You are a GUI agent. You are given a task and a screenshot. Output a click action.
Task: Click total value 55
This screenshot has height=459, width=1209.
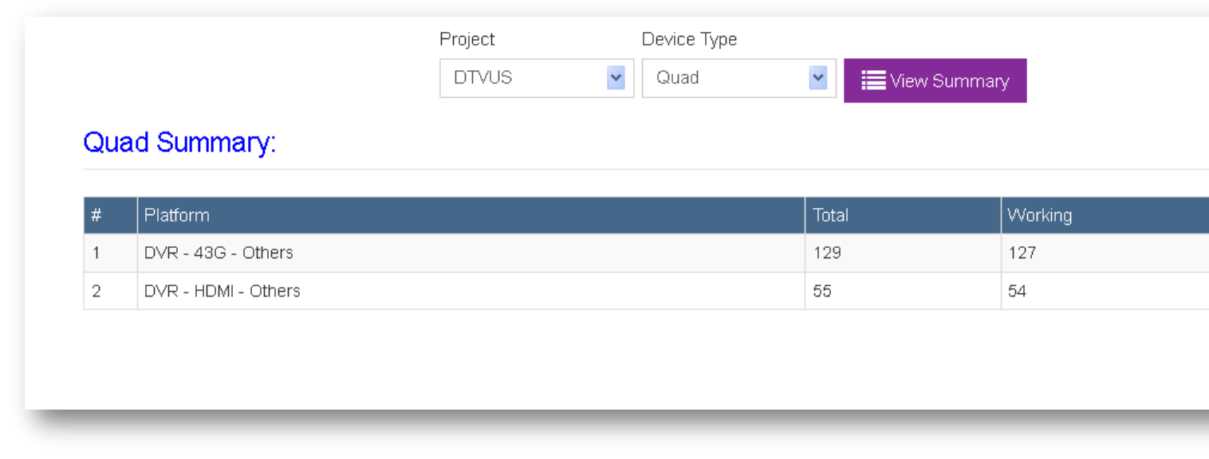(822, 291)
